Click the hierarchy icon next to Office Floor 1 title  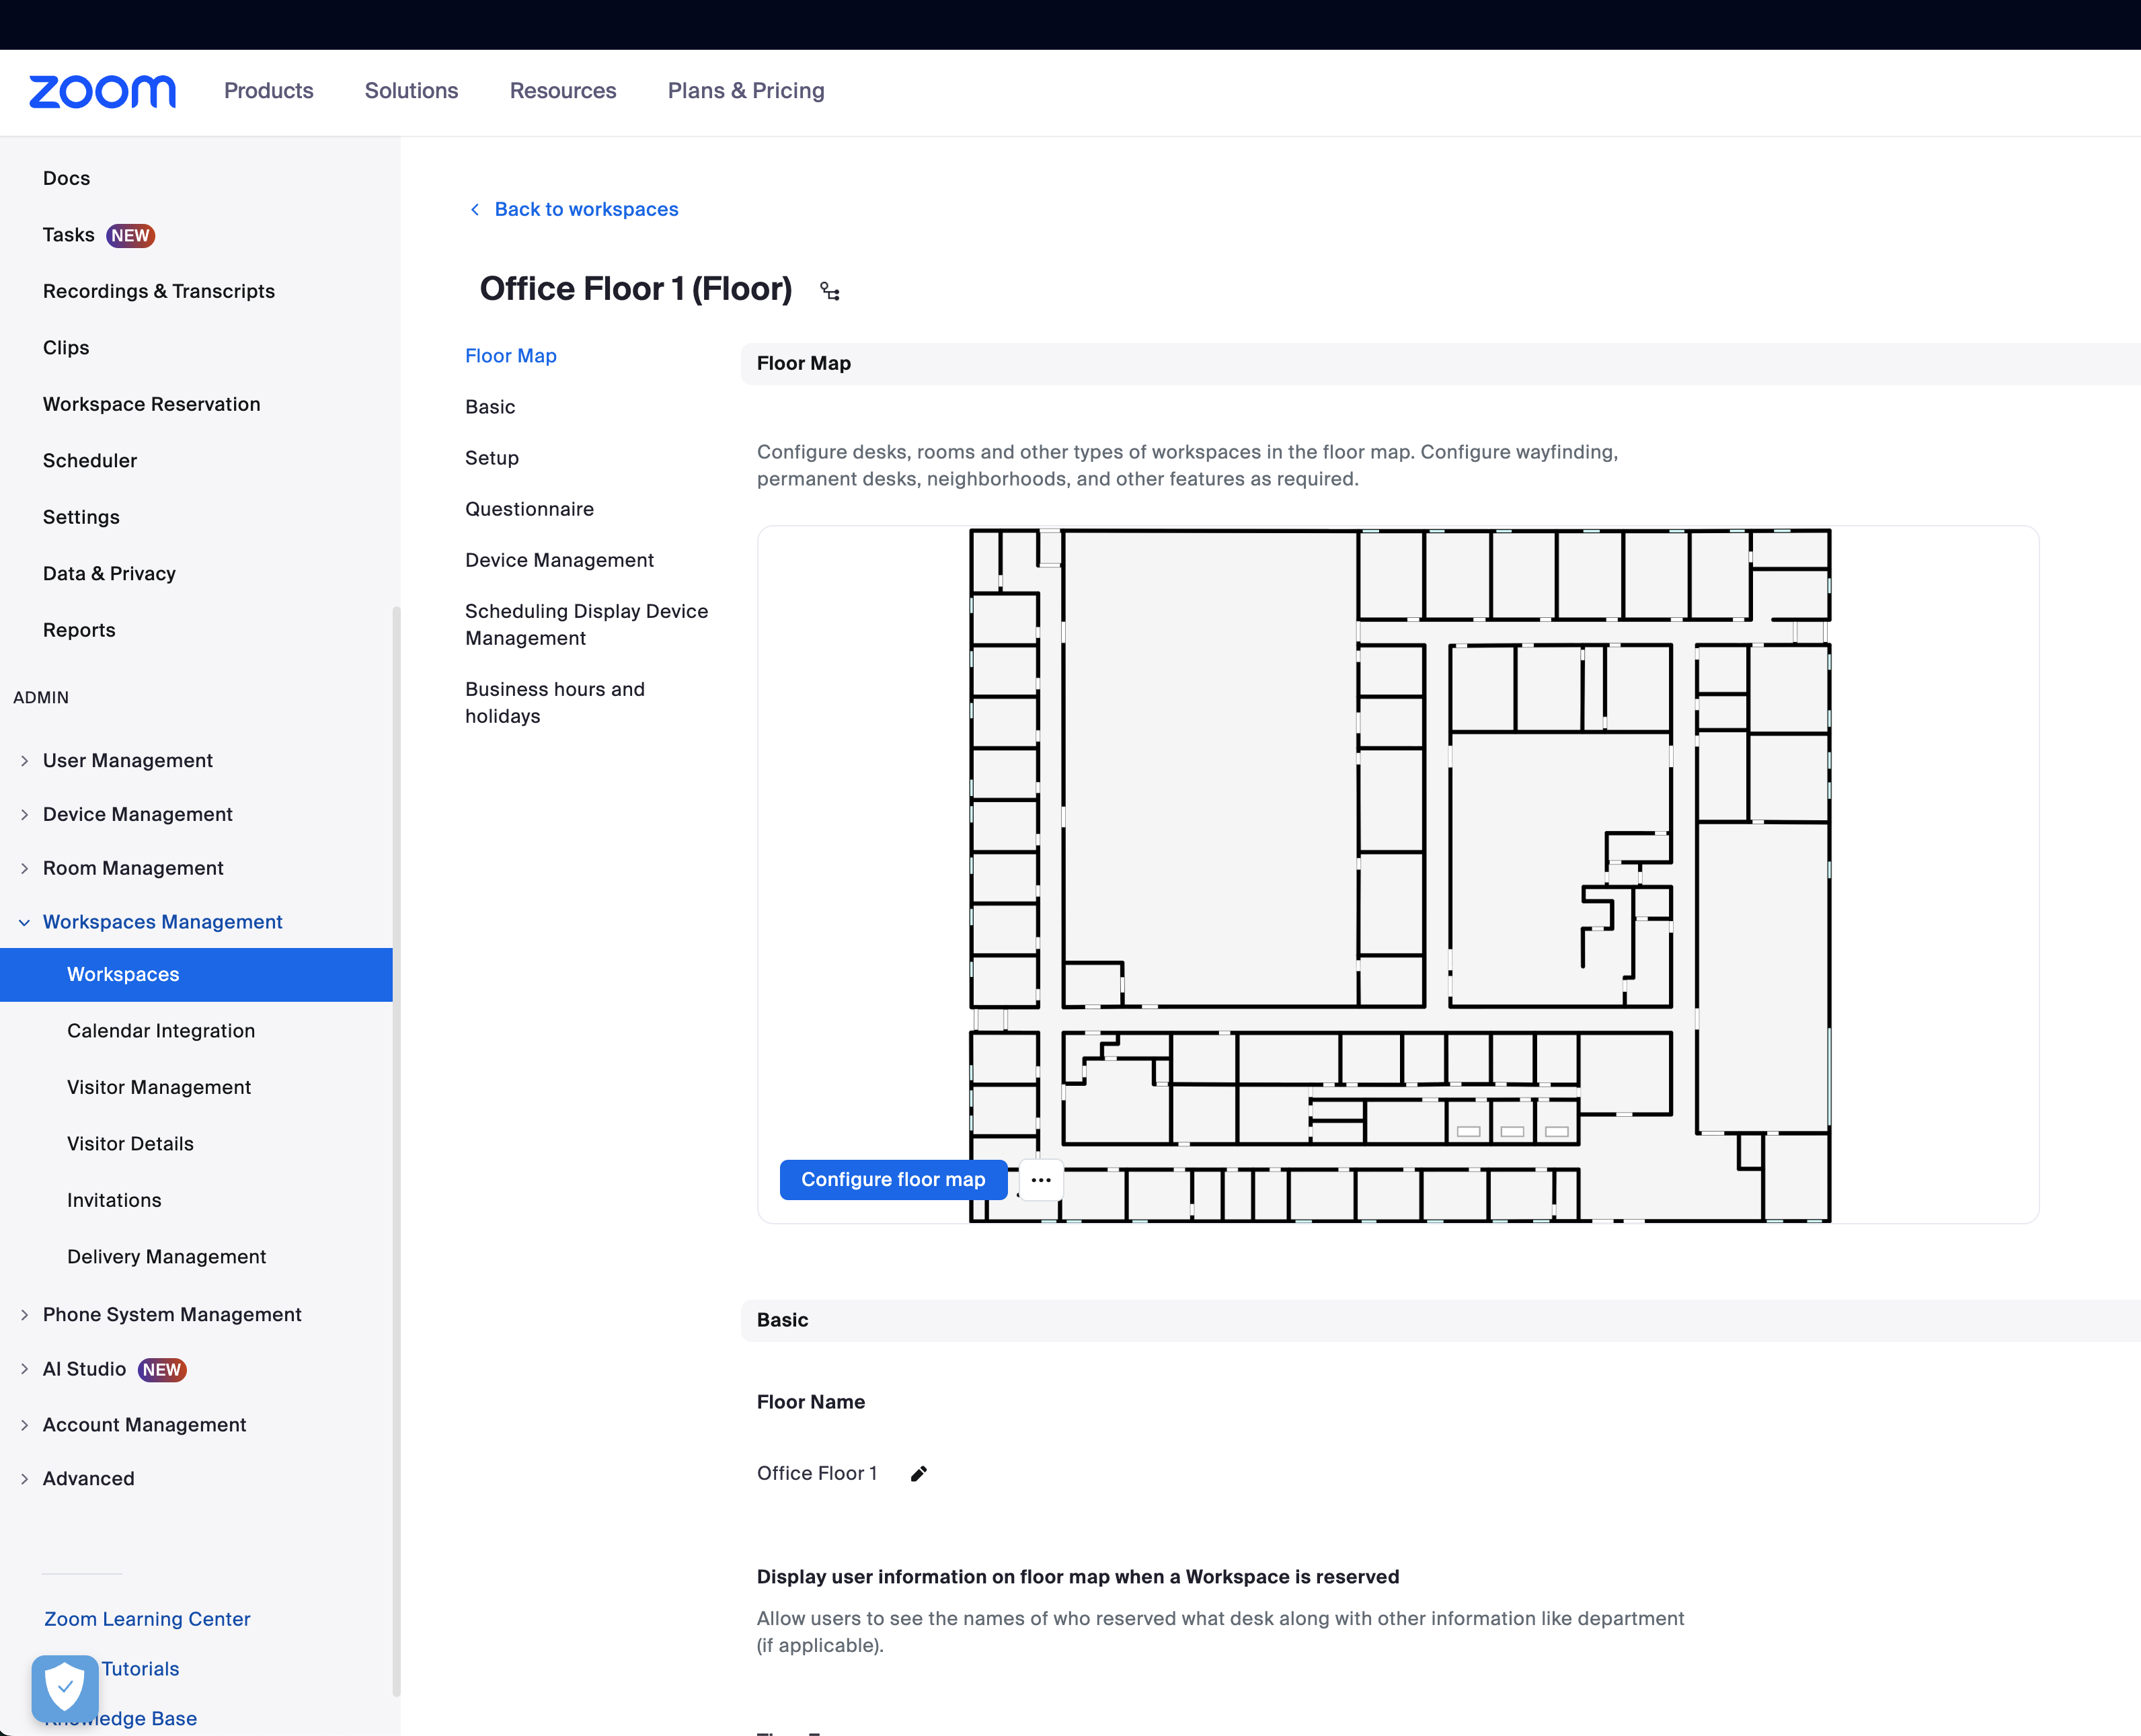click(829, 291)
